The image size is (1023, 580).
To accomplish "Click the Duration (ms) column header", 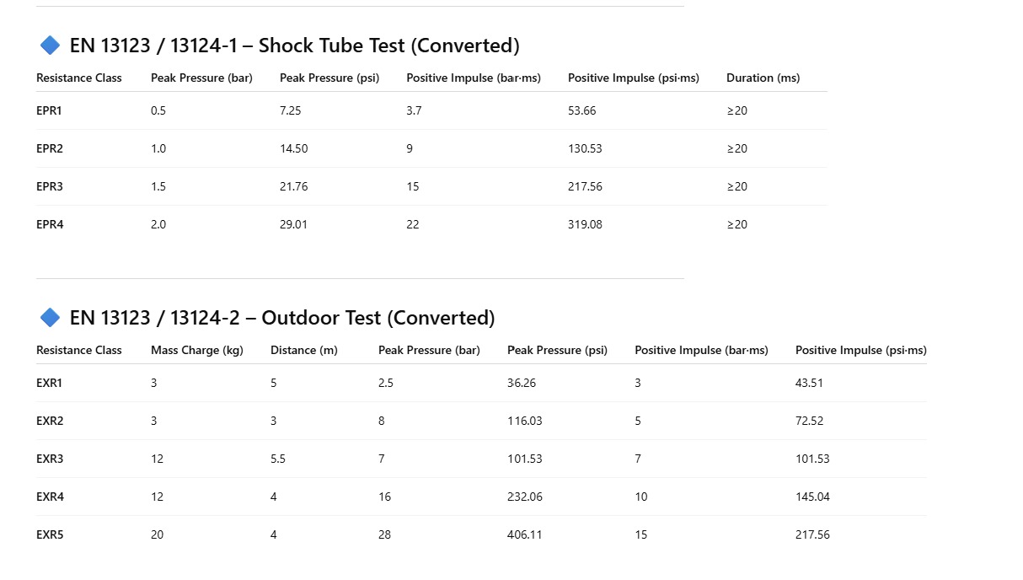I will click(x=763, y=78).
